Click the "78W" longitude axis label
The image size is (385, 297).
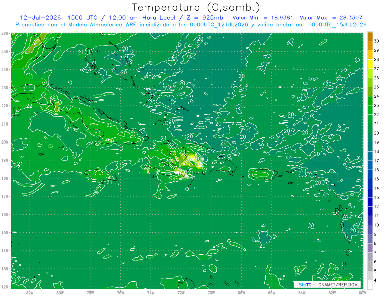click(x=90, y=292)
